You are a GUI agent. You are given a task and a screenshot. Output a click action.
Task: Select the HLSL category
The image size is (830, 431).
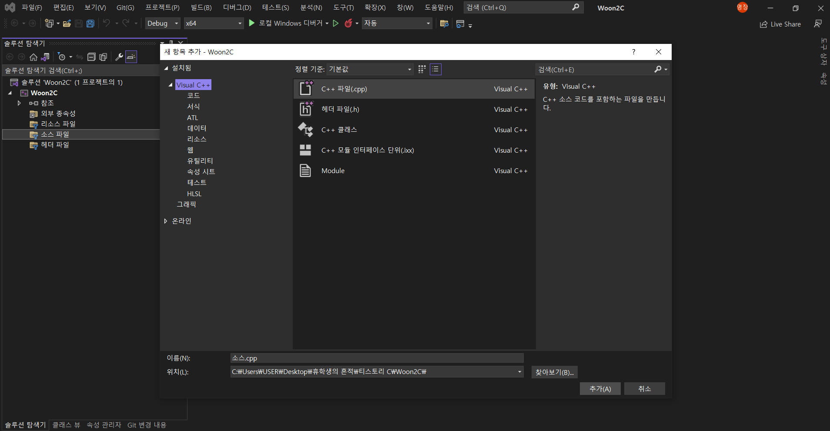(194, 194)
